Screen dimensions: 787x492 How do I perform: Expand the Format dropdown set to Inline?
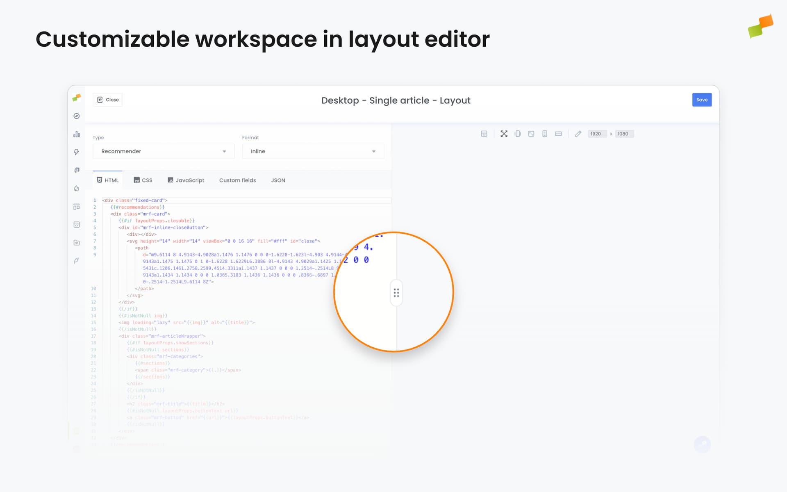pos(313,151)
